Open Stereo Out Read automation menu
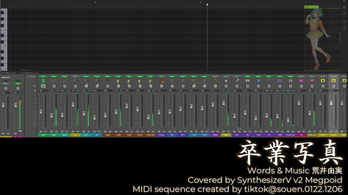The width and height of the screenshot is (348, 195). (x=5, y=83)
